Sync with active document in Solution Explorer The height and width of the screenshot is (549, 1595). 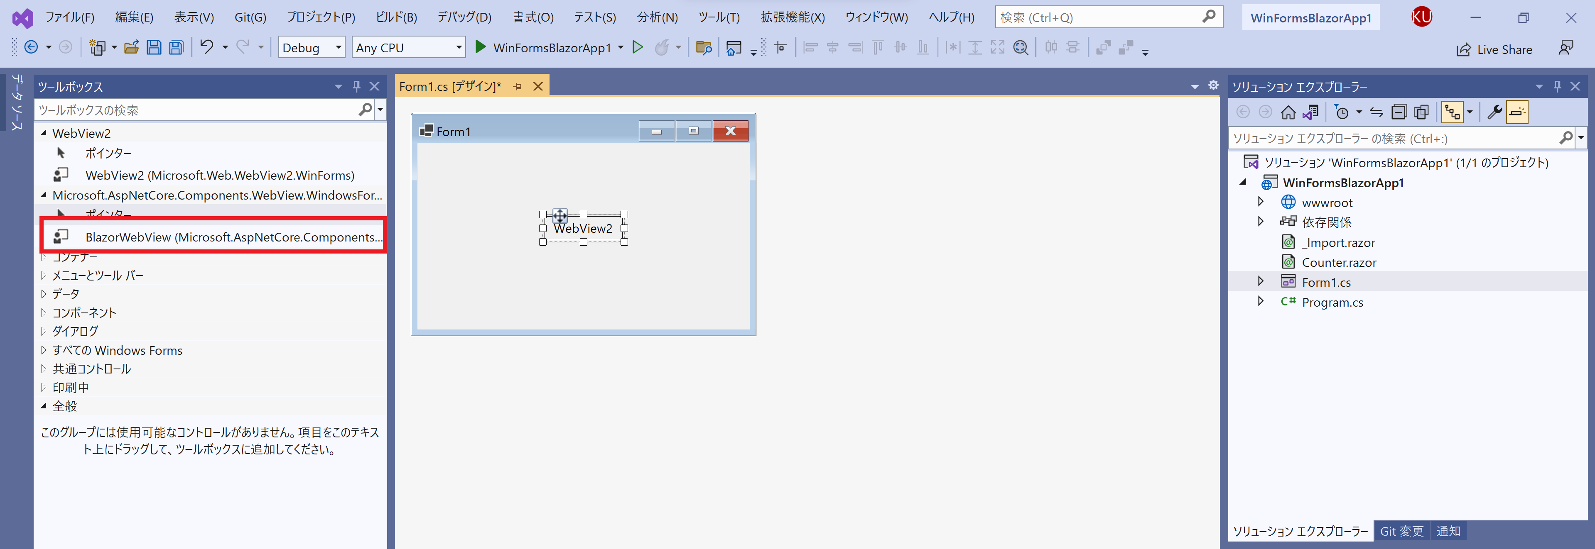click(x=1376, y=112)
